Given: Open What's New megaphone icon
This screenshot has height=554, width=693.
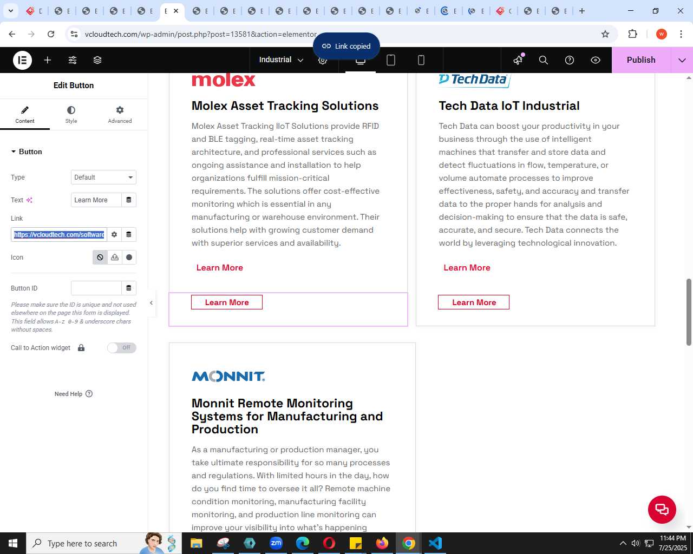Looking at the screenshot, I should tap(518, 60).
